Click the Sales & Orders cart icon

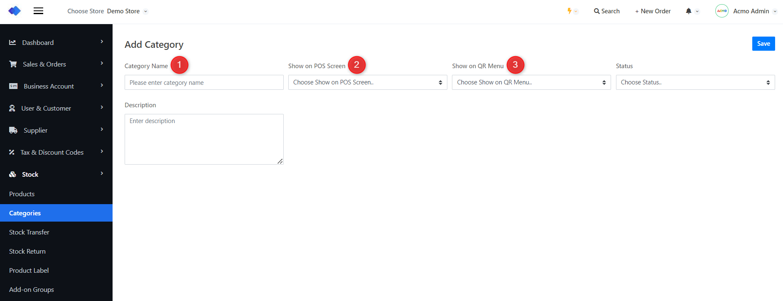pos(13,64)
